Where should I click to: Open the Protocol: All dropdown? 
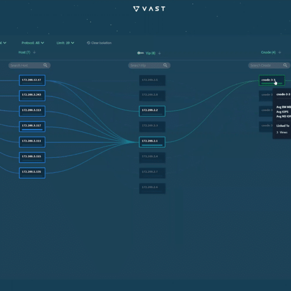pyautogui.click(x=33, y=43)
